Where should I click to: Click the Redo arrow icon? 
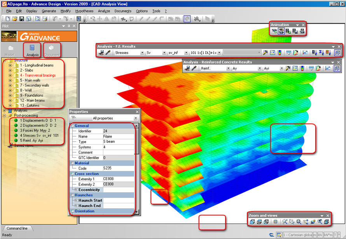pyautogui.click(x=66, y=19)
